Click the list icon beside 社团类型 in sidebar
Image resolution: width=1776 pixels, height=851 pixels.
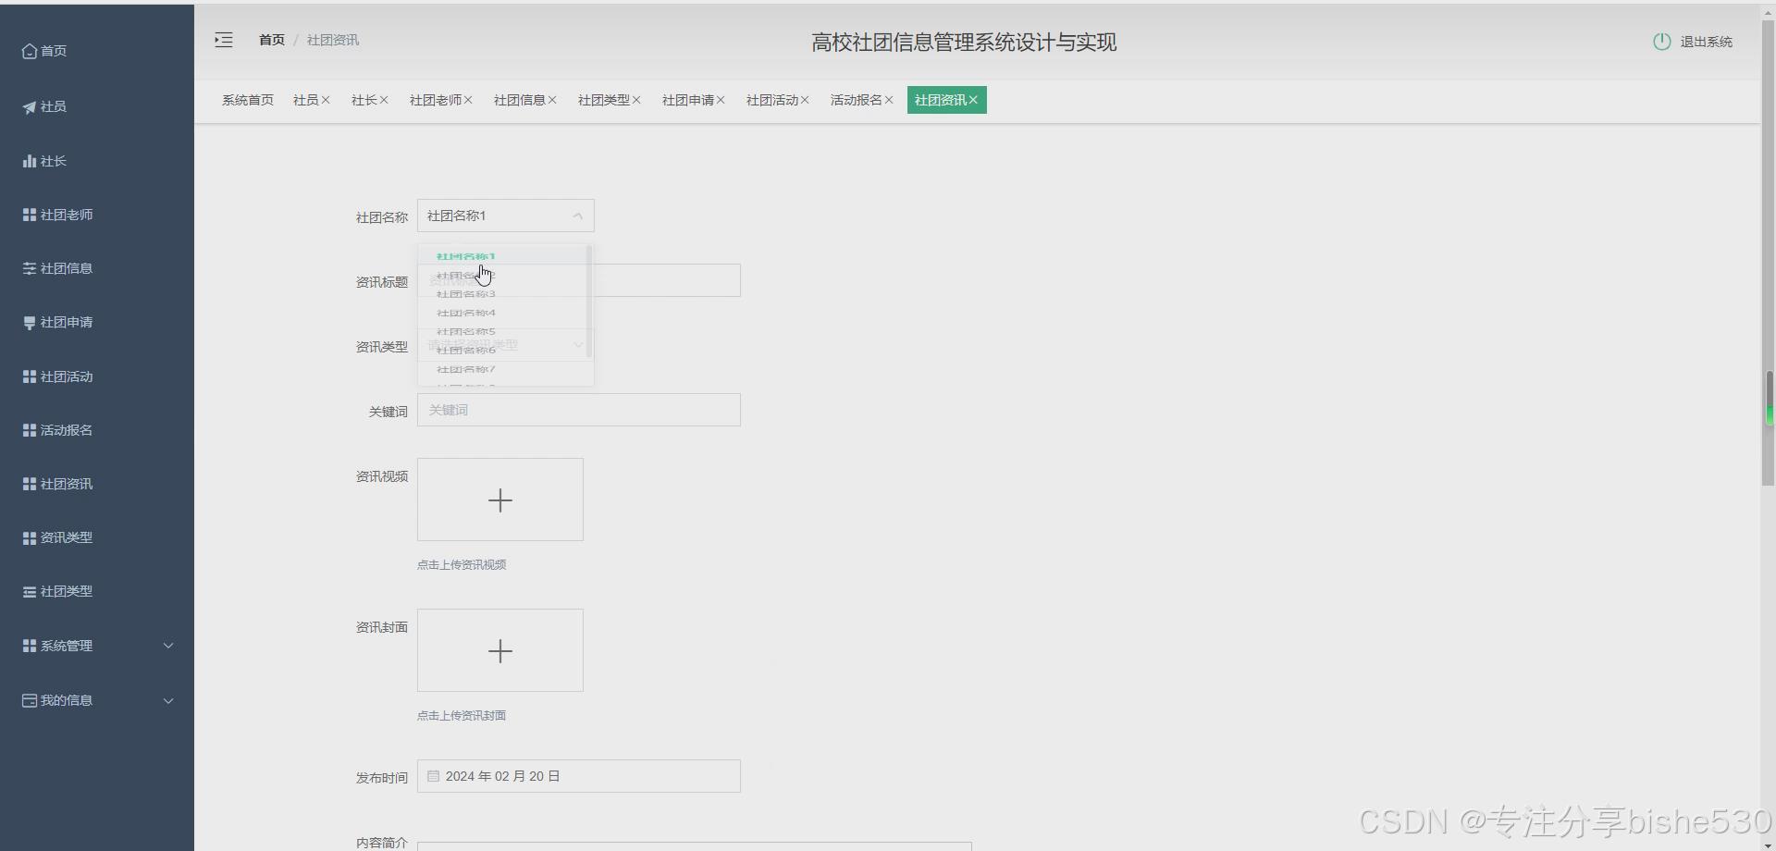point(30,592)
